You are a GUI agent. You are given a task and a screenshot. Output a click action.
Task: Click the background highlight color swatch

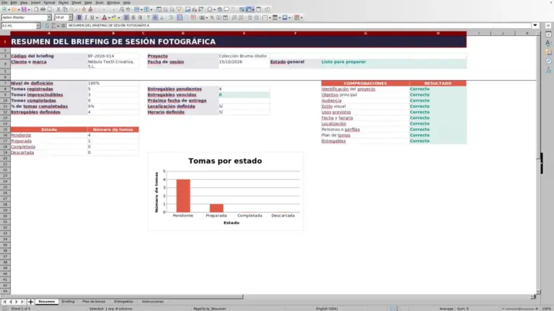tap(114, 17)
